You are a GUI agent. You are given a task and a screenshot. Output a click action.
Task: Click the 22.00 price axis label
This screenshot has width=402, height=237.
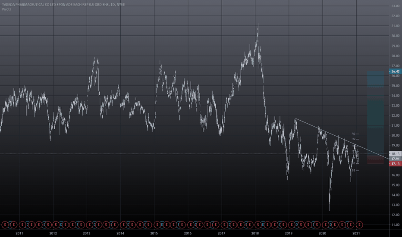(396, 115)
